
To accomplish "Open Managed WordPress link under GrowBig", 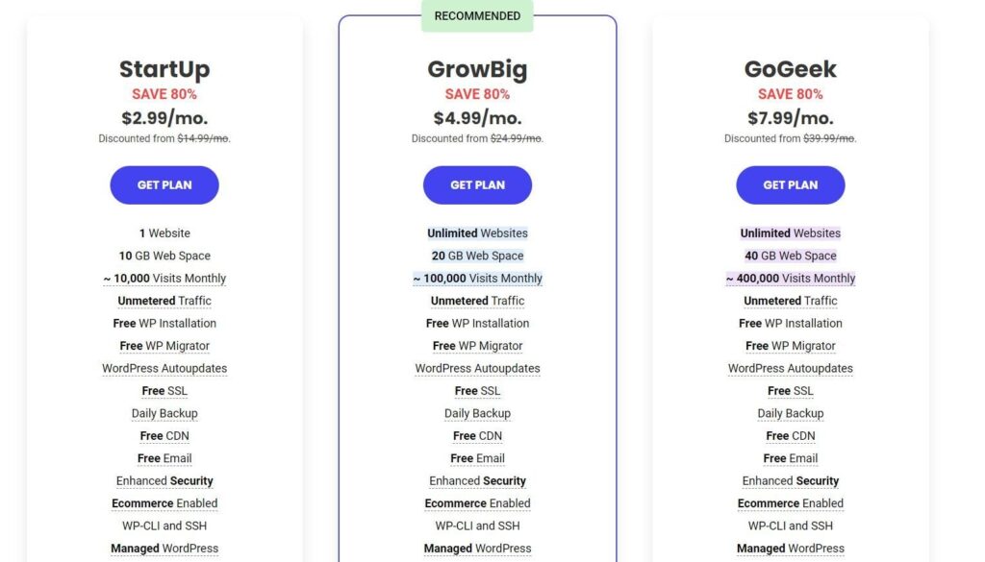I will point(477,548).
